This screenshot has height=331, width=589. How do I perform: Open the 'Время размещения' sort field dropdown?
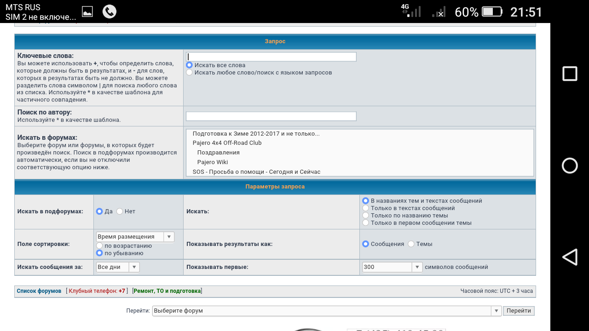(135, 237)
